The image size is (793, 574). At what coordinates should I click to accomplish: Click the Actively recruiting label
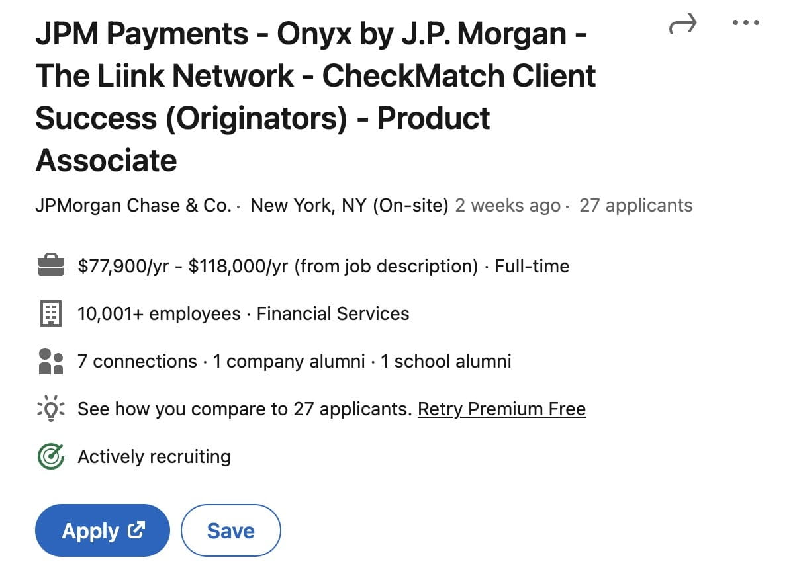point(154,457)
